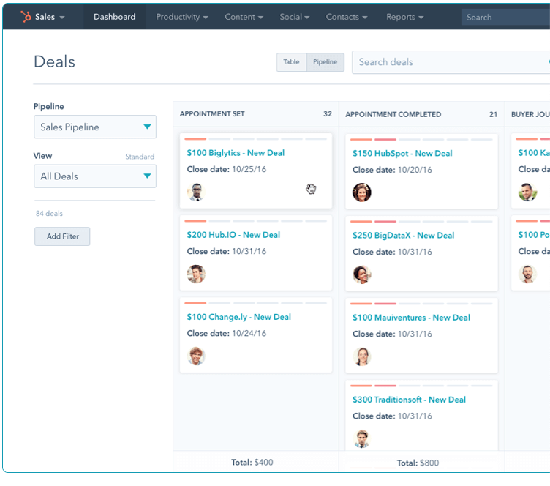Select the Pipeline view toggle
This screenshot has width=550, height=486.
click(325, 62)
